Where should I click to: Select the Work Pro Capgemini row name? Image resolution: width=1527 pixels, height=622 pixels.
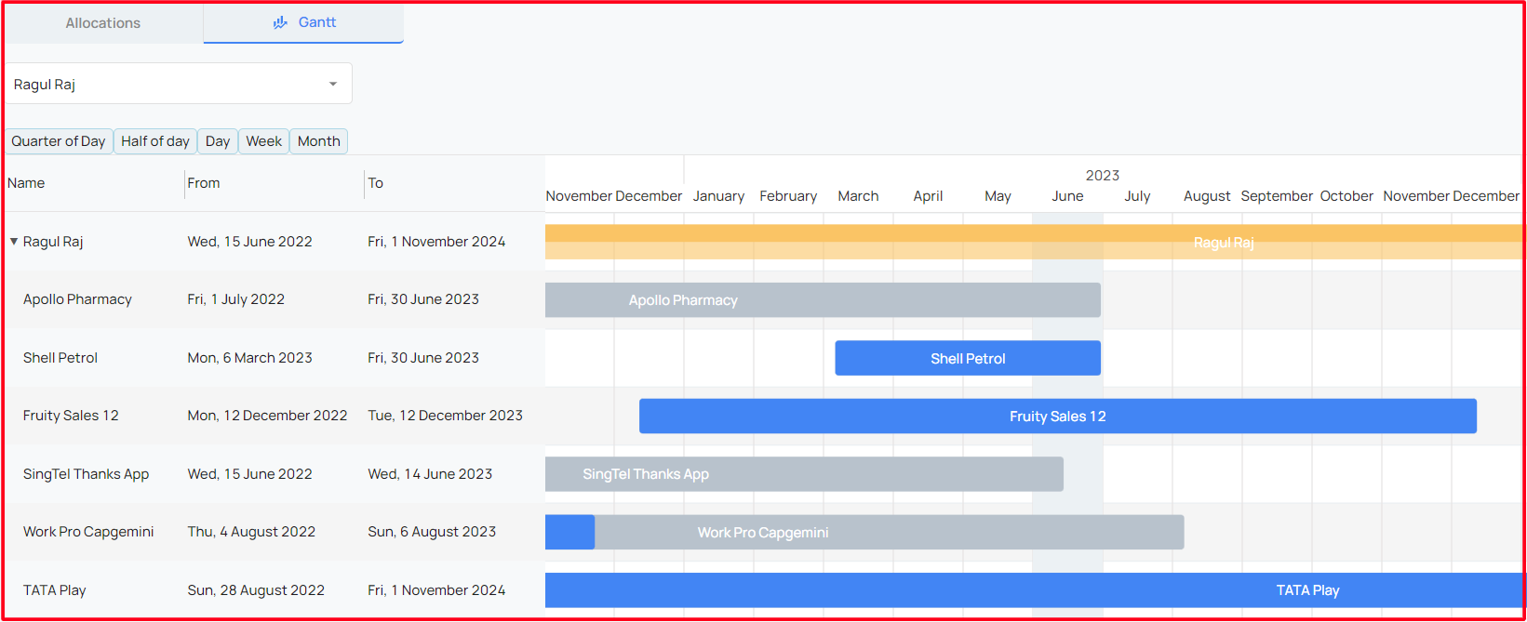pyautogui.click(x=88, y=532)
